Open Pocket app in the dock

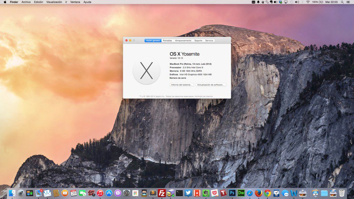(214, 193)
